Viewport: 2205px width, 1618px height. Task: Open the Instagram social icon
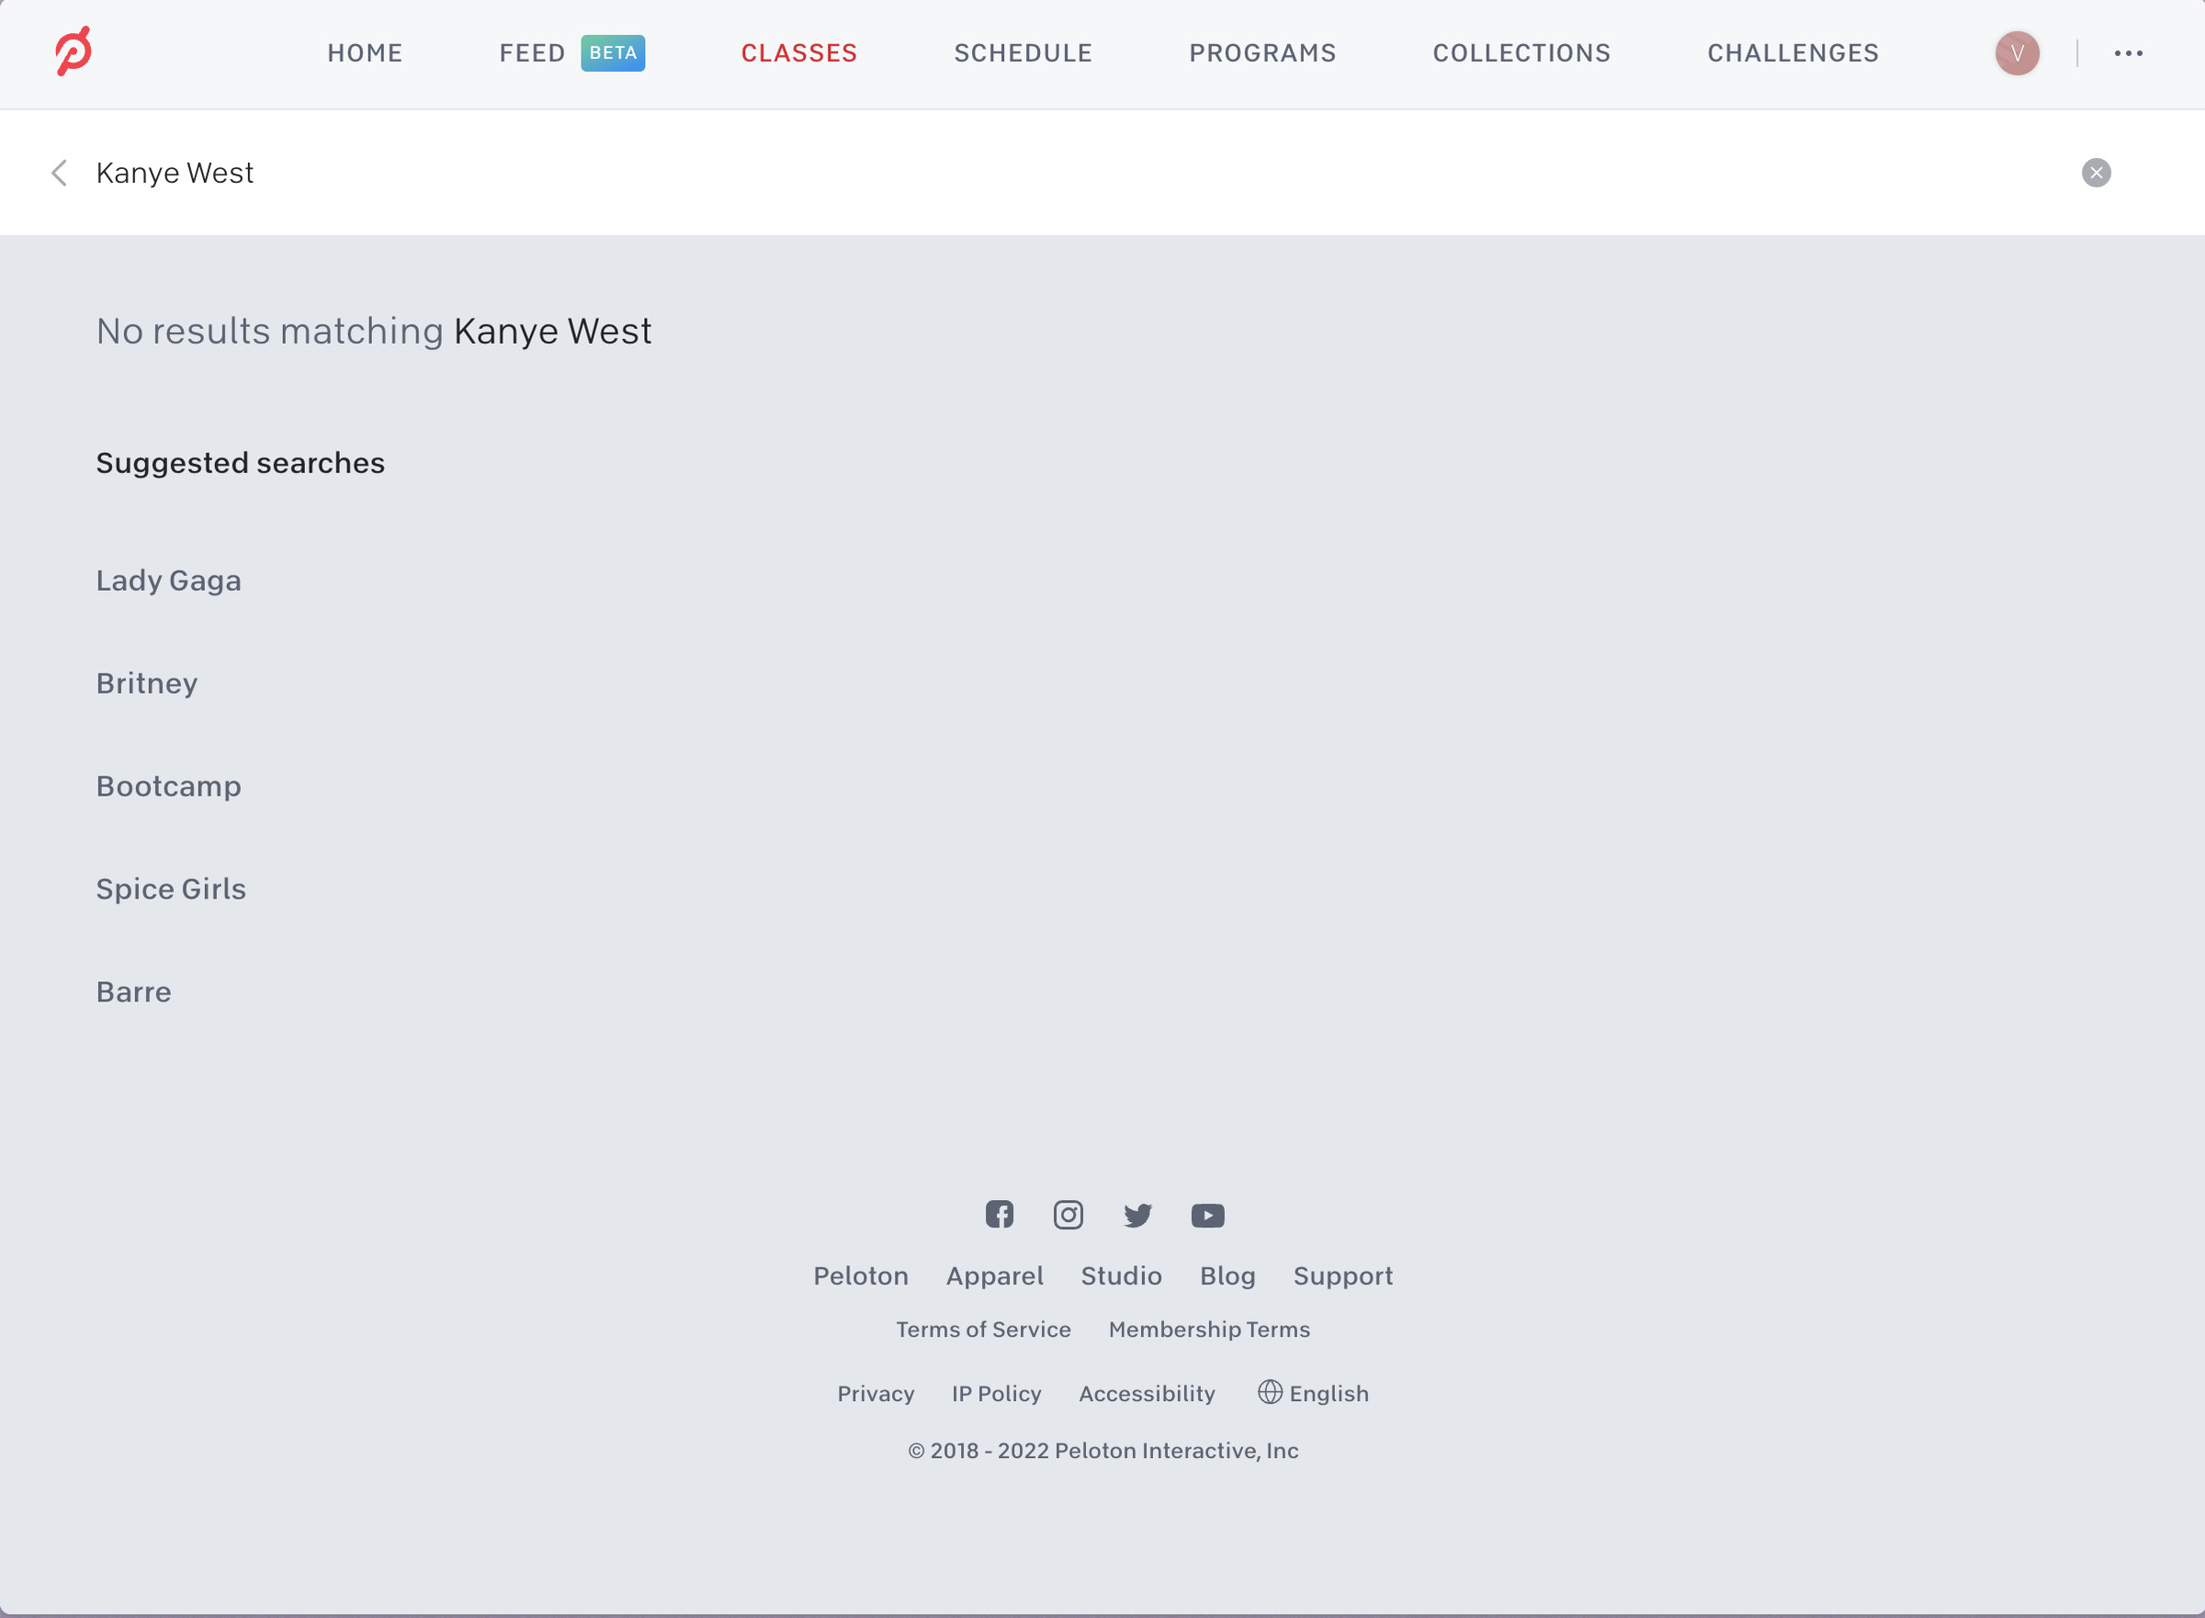click(x=1069, y=1215)
